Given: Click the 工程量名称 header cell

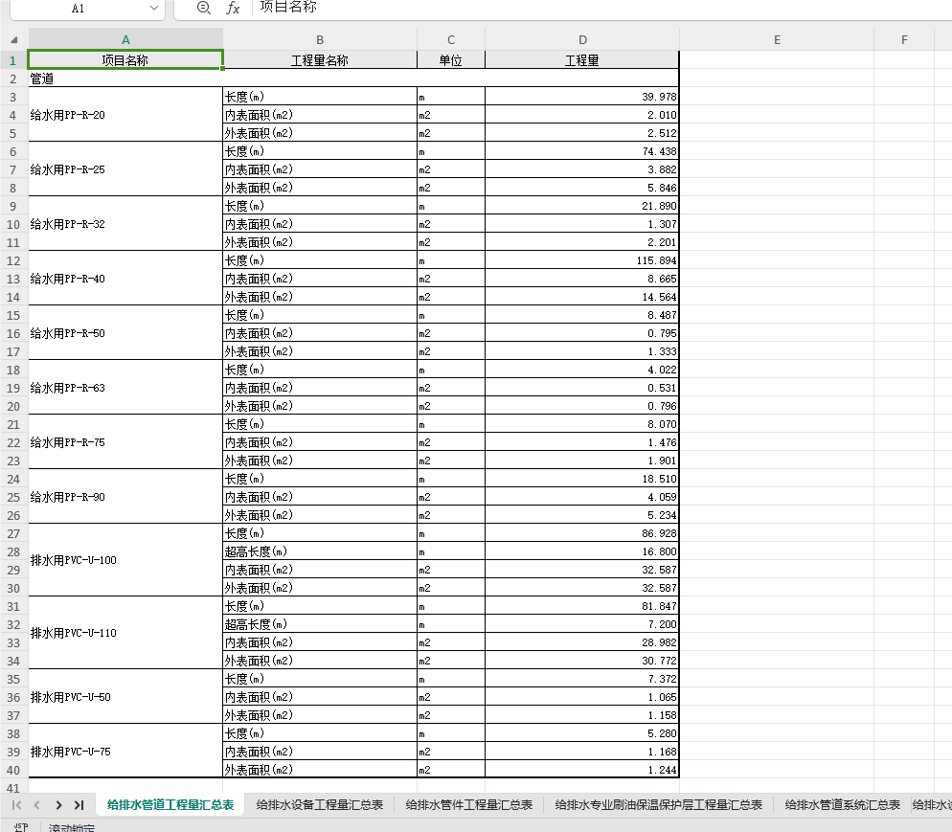Looking at the screenshot, I should click(320, 60).
